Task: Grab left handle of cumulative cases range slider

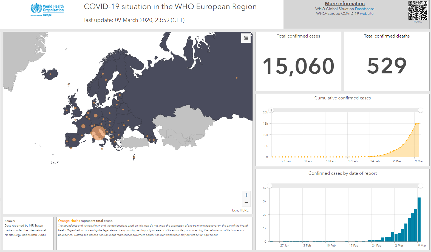Action: [x=271, y=110]
